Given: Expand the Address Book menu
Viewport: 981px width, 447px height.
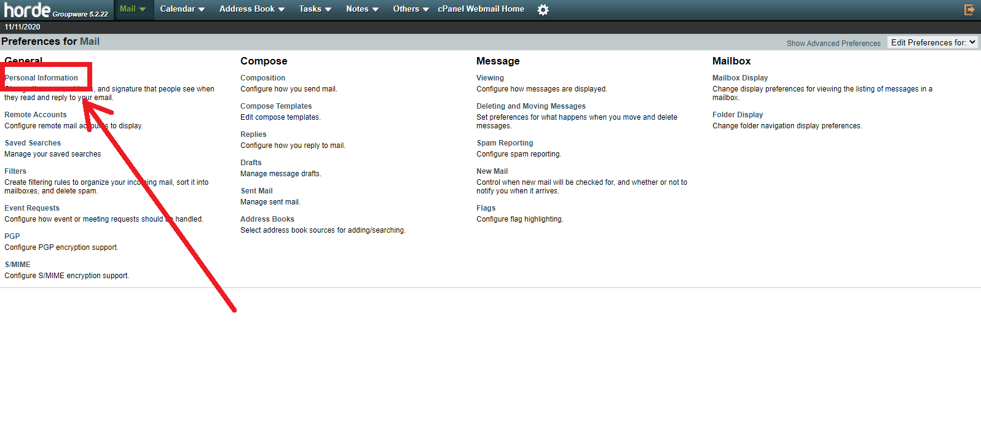Looking at the screenshot, I should click(x=251, y=9).
